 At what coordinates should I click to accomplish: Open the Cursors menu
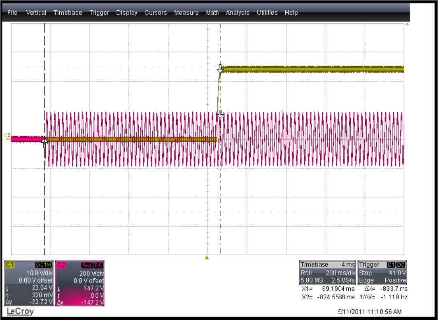(156, 13)
